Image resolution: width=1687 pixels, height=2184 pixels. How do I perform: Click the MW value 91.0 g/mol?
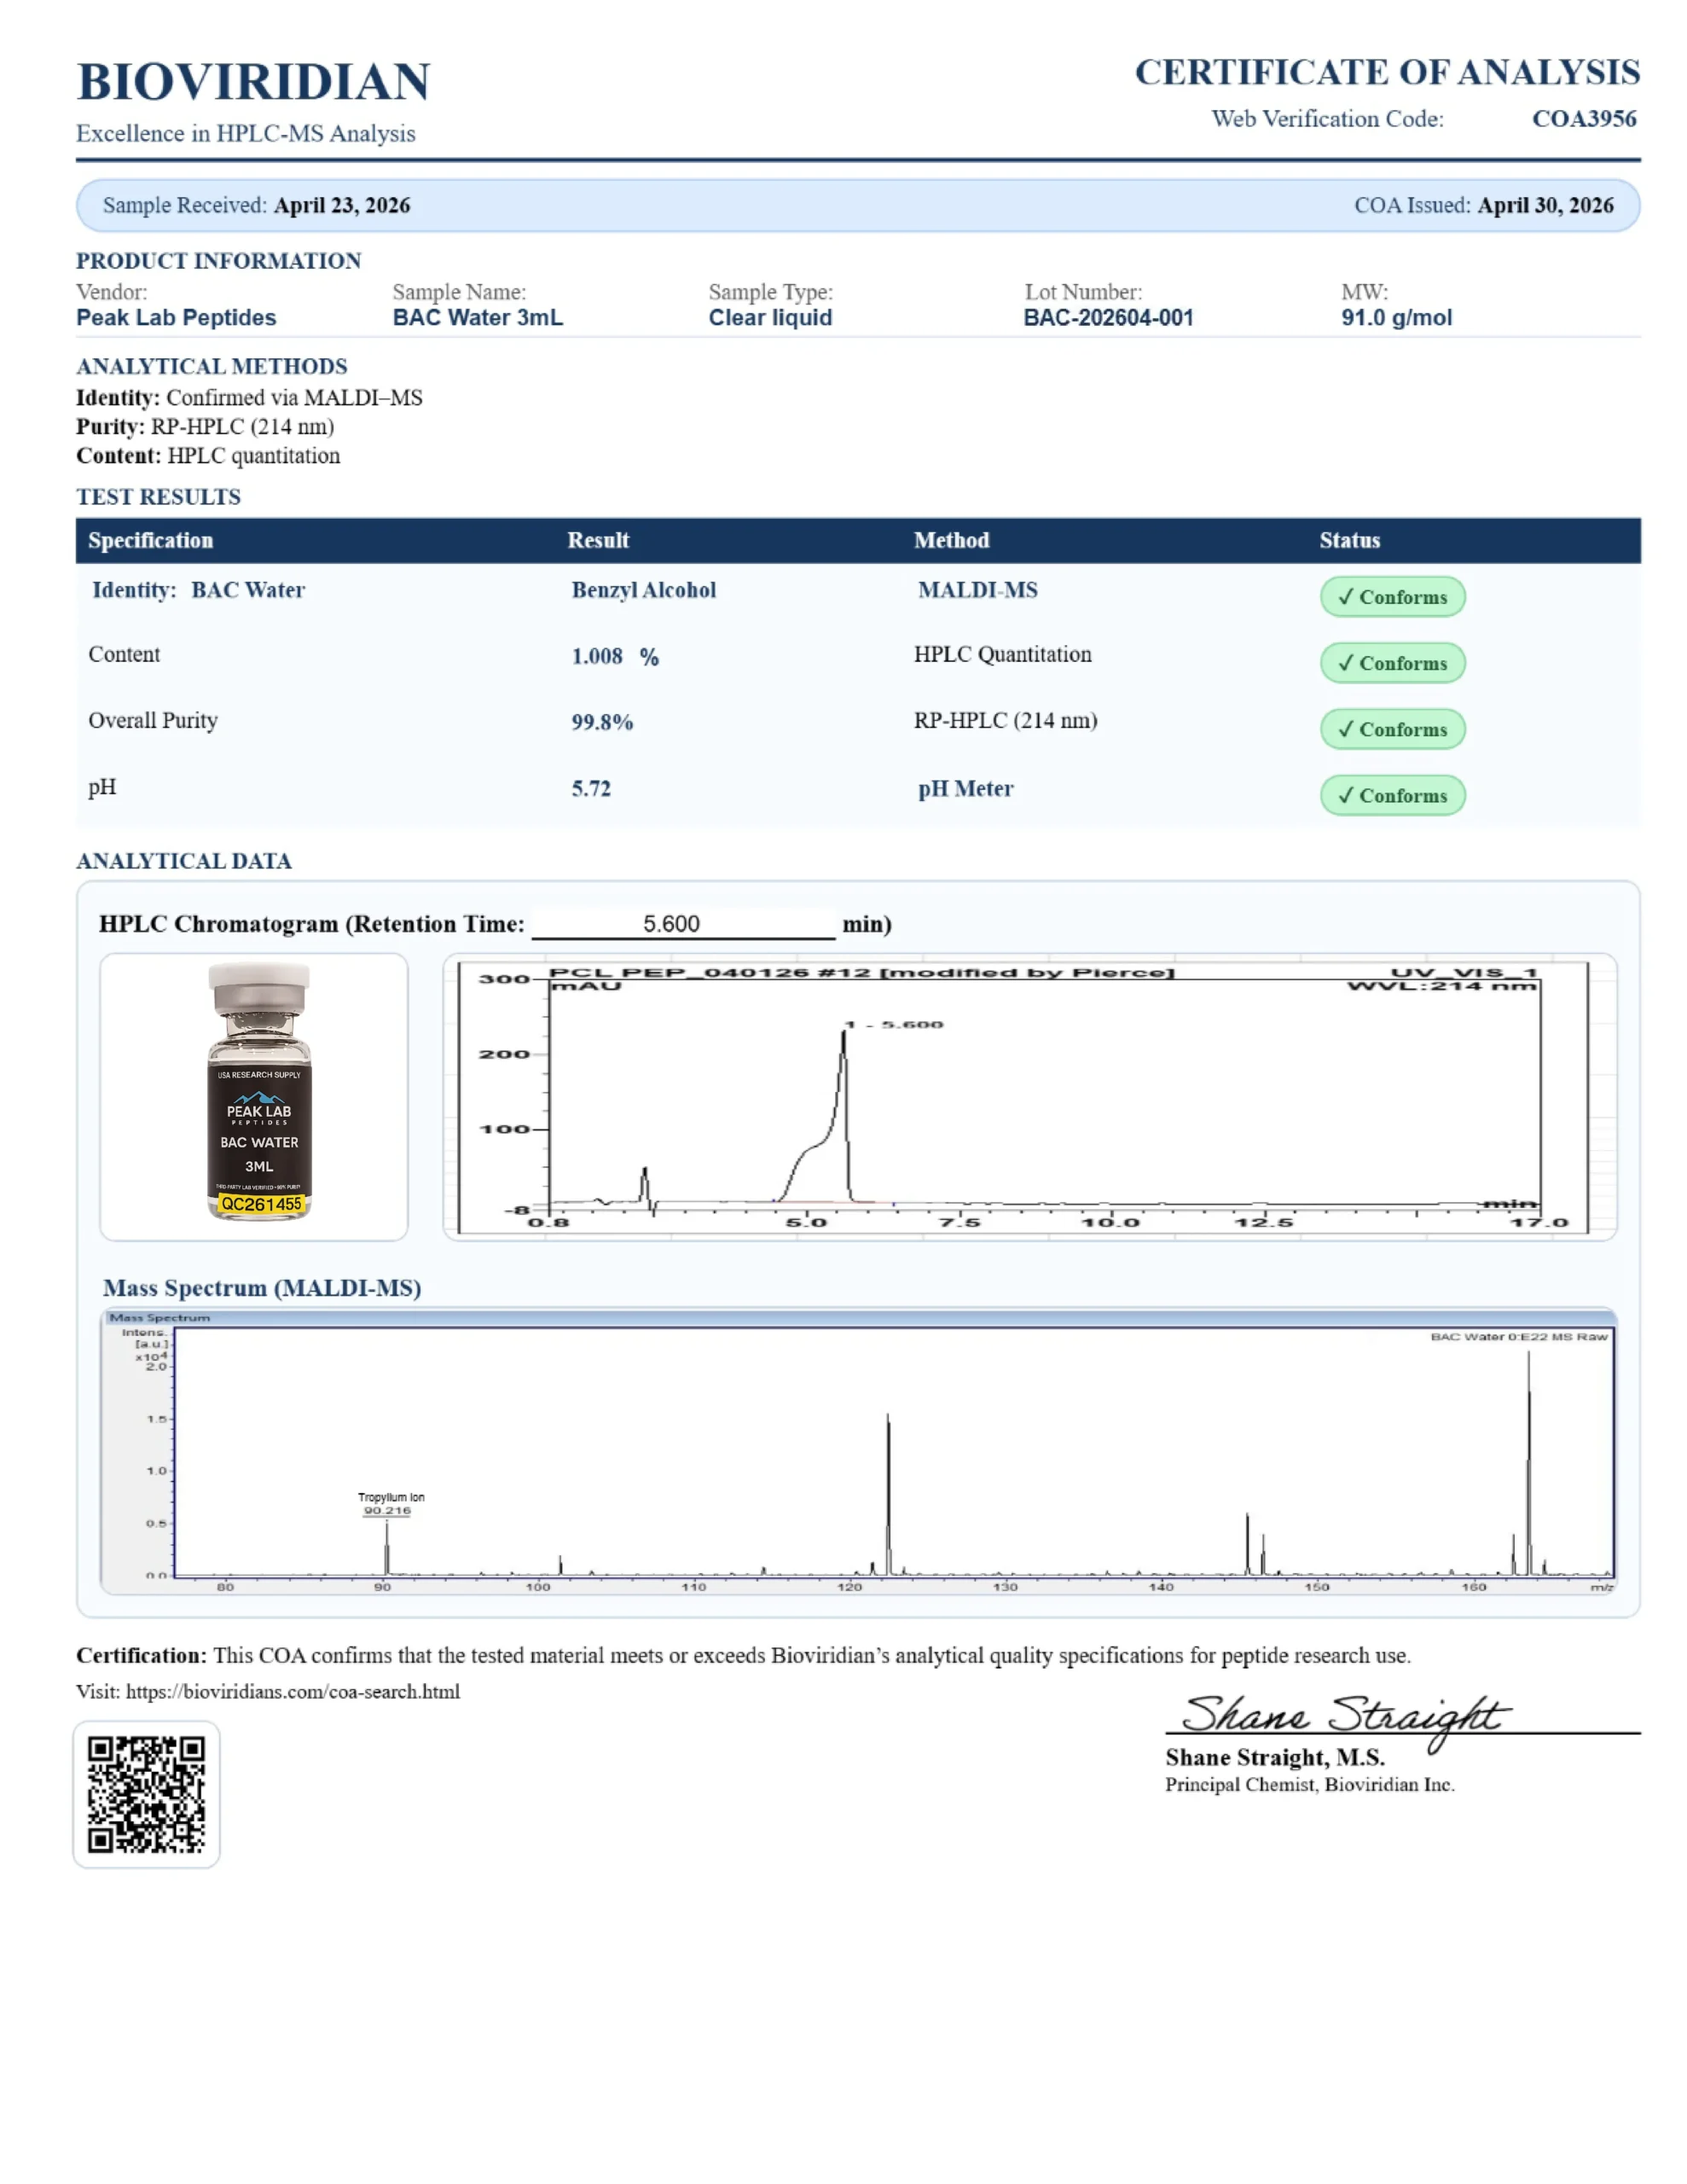point(1396,318)
